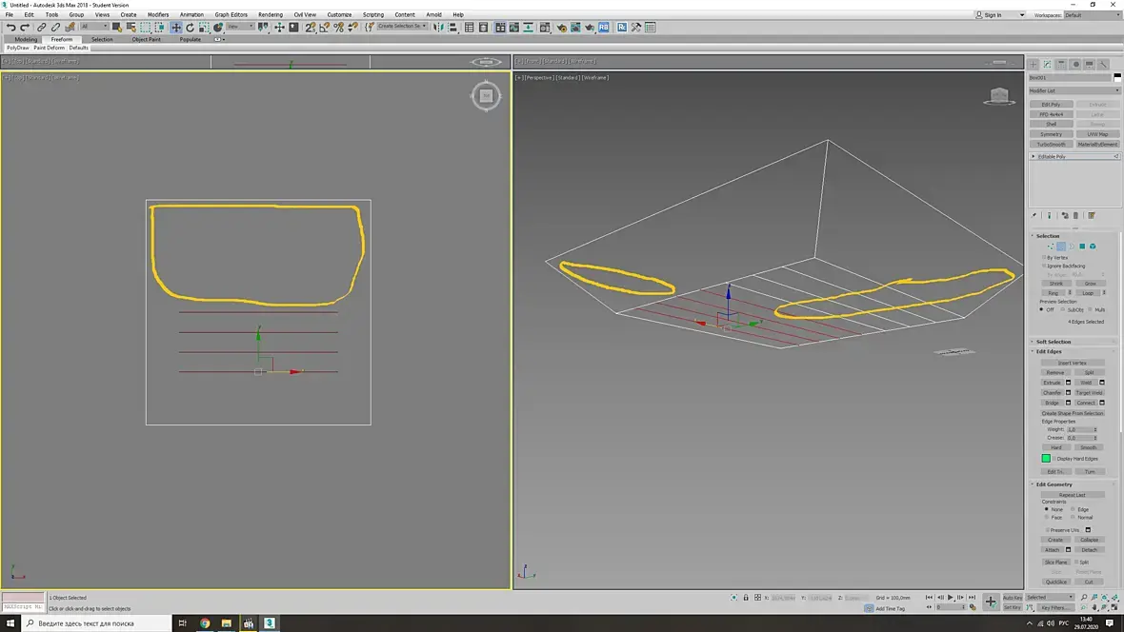Click object color swatch beside name
Screen dimensions: 1124x632
point(1116,77)
